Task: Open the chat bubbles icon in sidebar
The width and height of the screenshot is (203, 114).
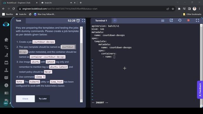Action: click(6, 100)
